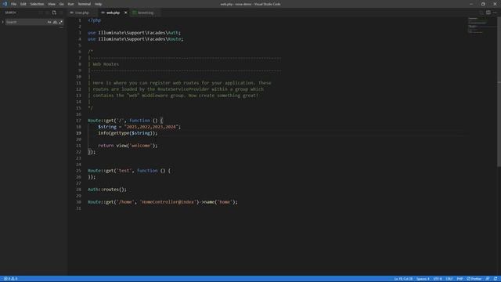This screenshot has width=501, height=282.
Task: Toggle search details ellipsis below search box
Action: [61, 27]
